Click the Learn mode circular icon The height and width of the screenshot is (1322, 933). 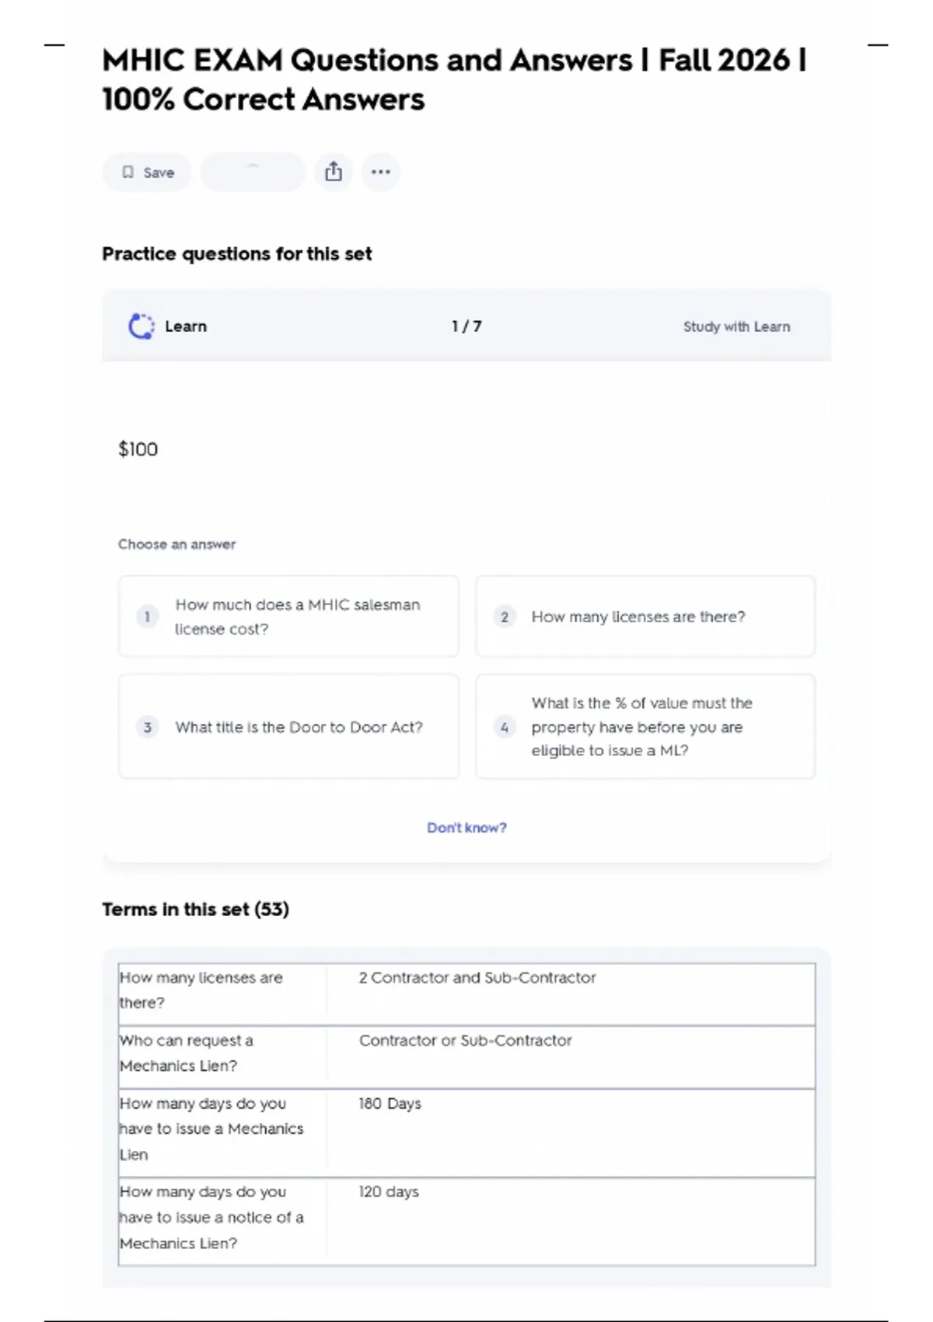[141, 327]
